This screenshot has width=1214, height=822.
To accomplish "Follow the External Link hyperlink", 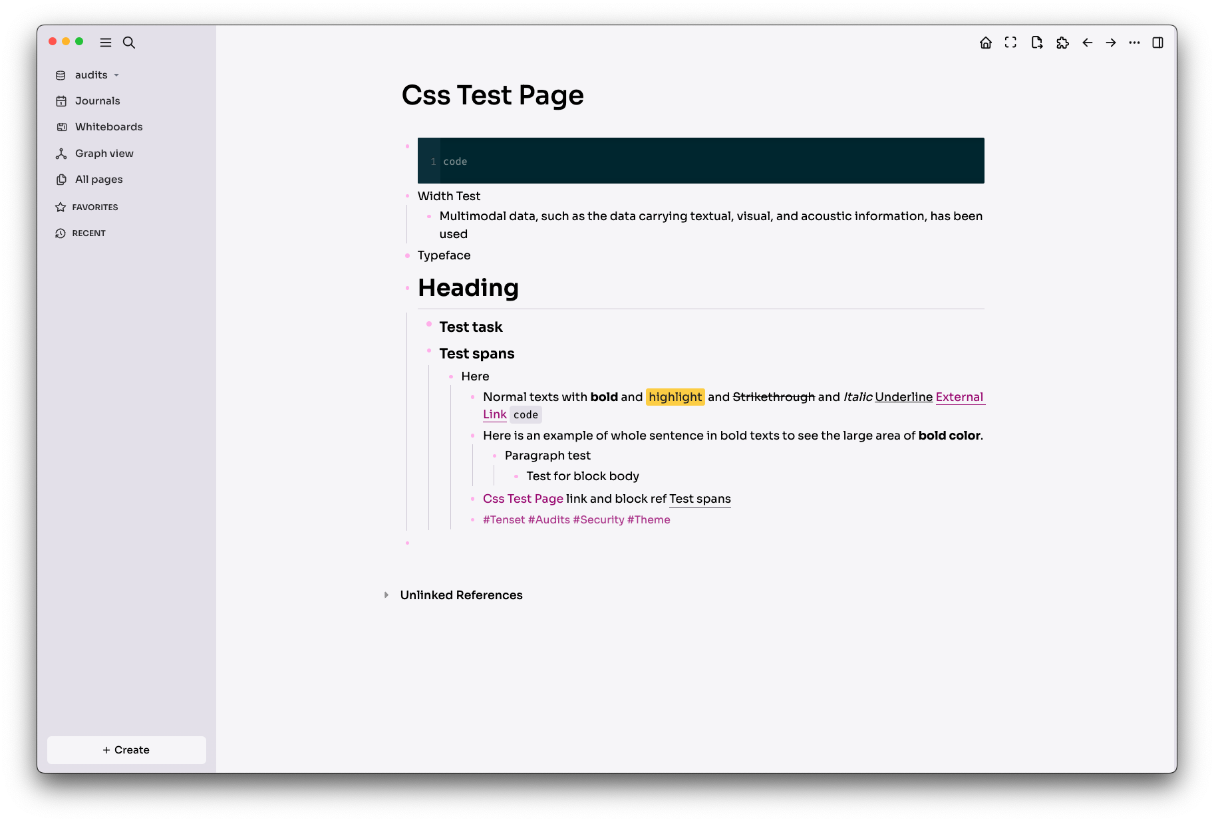I will [960, 396].
